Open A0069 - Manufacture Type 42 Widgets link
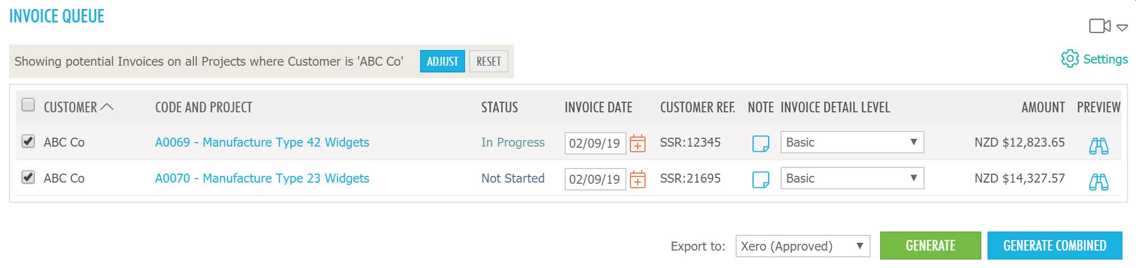The image size is (1136, 268). (262, 142)
